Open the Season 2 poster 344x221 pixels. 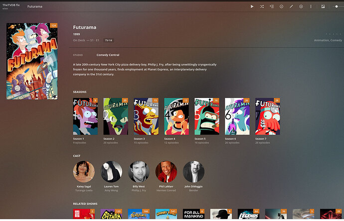[116, 116]
